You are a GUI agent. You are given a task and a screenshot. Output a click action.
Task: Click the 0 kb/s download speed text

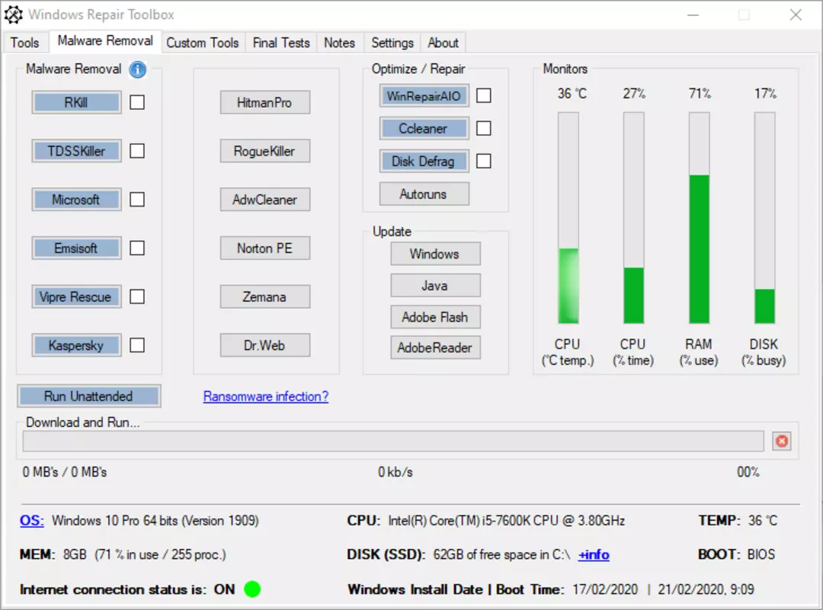(395, 472)
